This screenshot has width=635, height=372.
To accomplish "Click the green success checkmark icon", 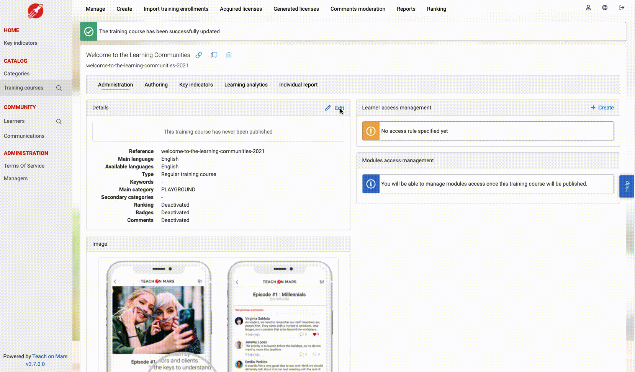I will [x=89, y=31].
